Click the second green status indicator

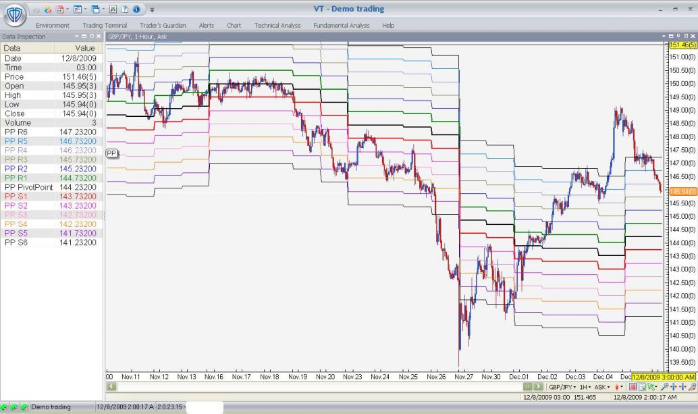coord(14,407)
